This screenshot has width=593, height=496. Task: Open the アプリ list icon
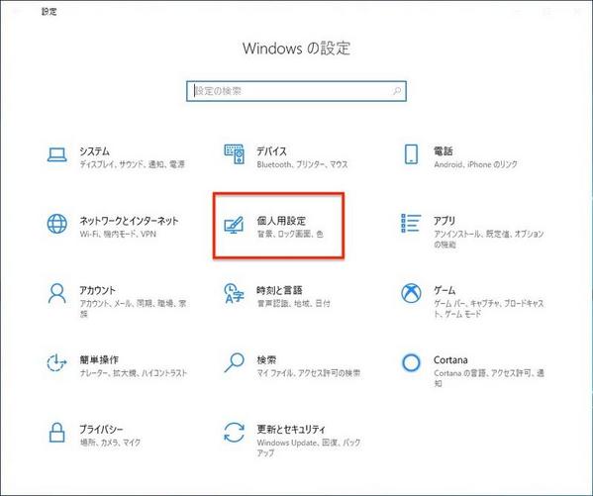pyautogui.click(x=411, y=223)
